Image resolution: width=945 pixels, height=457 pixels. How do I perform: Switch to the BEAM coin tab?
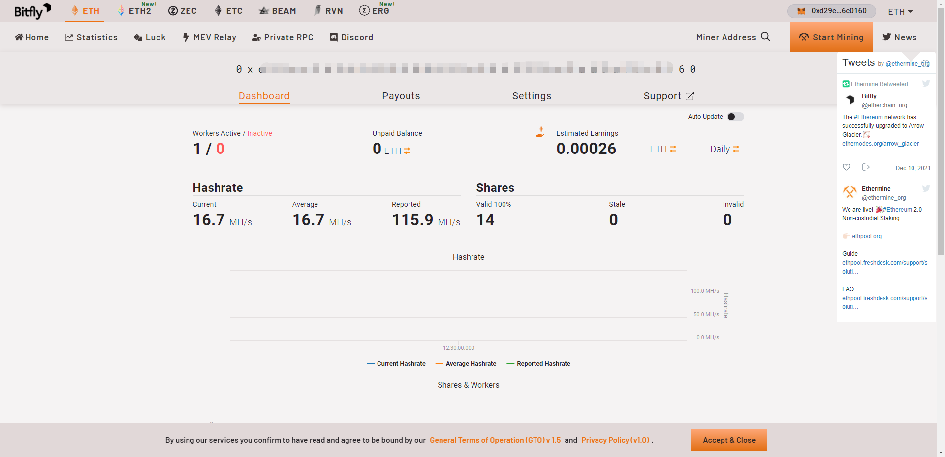coord(278,11)
